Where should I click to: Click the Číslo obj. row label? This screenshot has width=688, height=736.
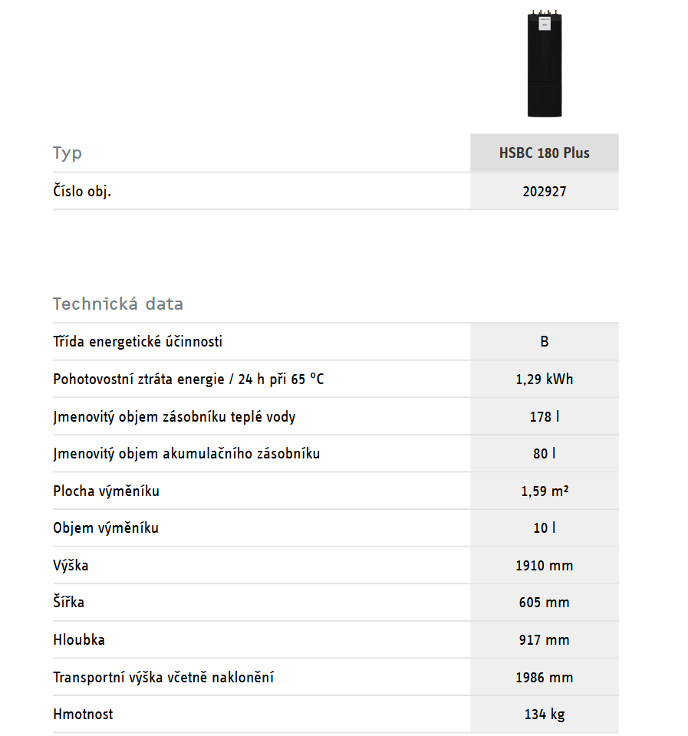pyautogui.click(x=82, y=192)
